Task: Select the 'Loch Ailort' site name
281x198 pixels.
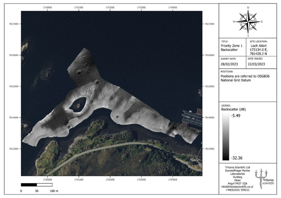Action: pos(259,46)
